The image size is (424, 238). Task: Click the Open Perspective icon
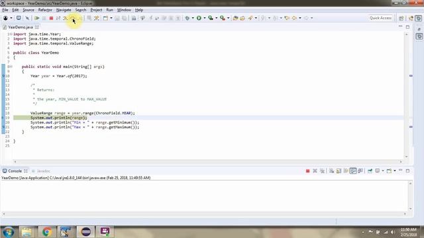401,18
